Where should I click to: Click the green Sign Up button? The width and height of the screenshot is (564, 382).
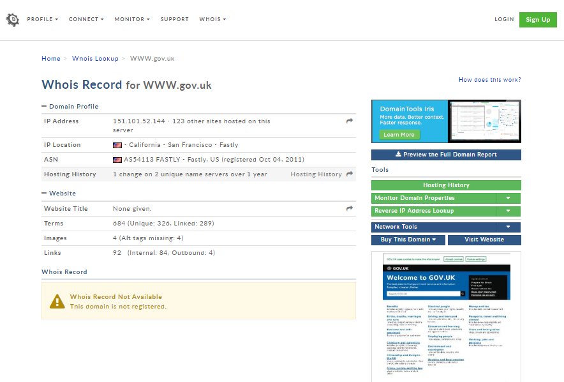tap(538, 19)
